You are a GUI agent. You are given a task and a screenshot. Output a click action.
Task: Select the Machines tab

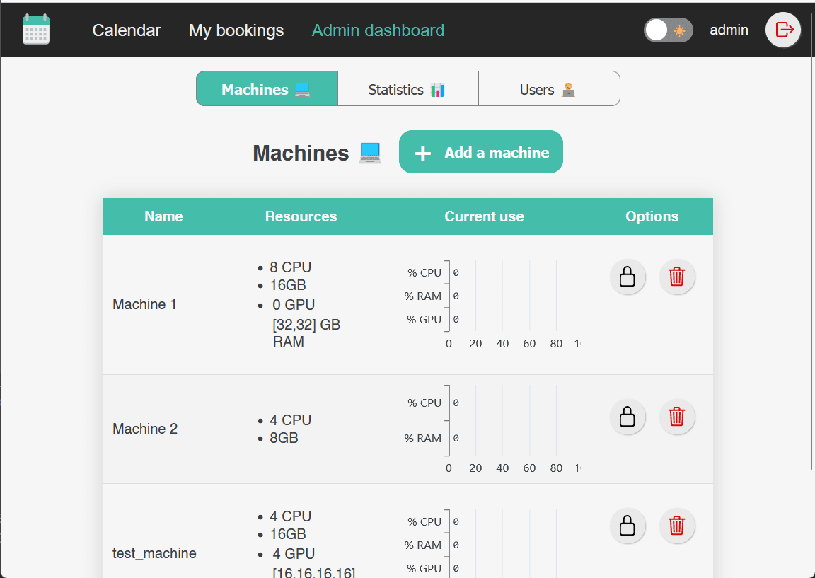(x=267, y=89)
